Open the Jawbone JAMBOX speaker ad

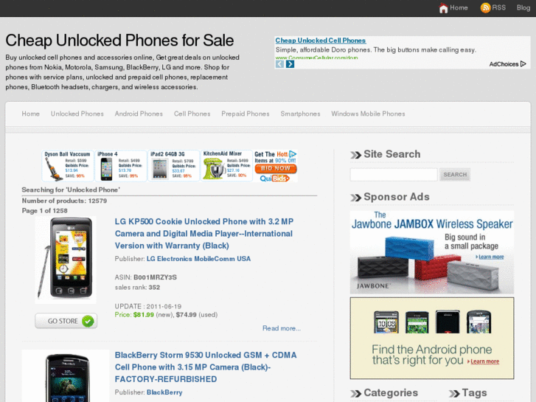click(x=432, y=252)
